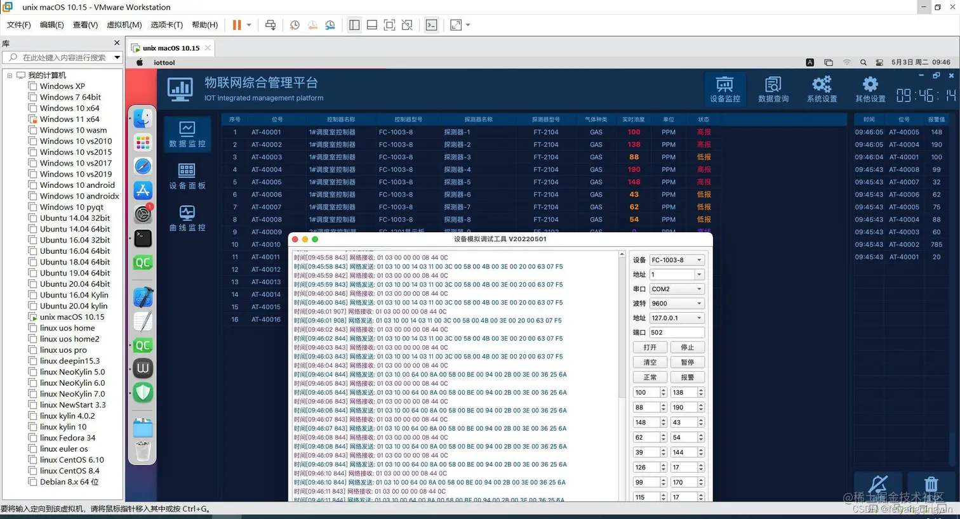
Task: Select the unix macOS 10.15 tab
Action: tap(170, 47)
